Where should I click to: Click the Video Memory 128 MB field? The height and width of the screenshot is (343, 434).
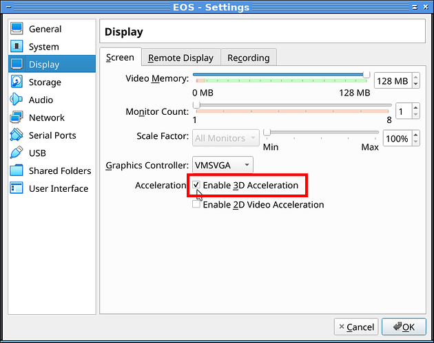pos(392,82)
